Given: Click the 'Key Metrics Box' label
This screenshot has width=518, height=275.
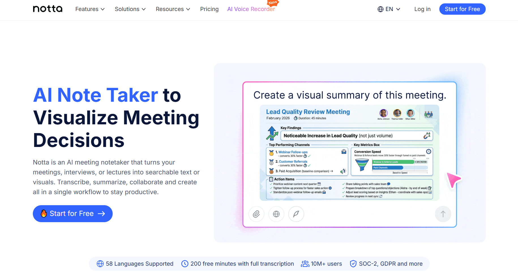Looking at the screenshot, I should [367, 145].
